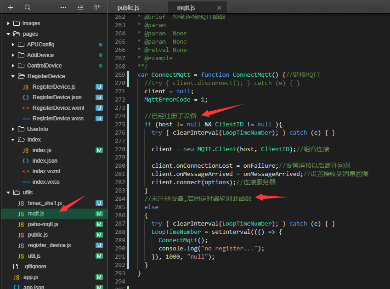Click the U badge of RegisterDevice.wxml

tap(99, 108)
